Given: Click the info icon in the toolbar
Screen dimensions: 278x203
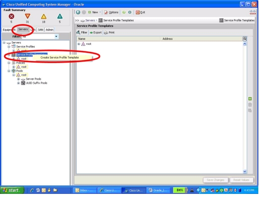Looking at the screenshot, I should click(130, 12).
